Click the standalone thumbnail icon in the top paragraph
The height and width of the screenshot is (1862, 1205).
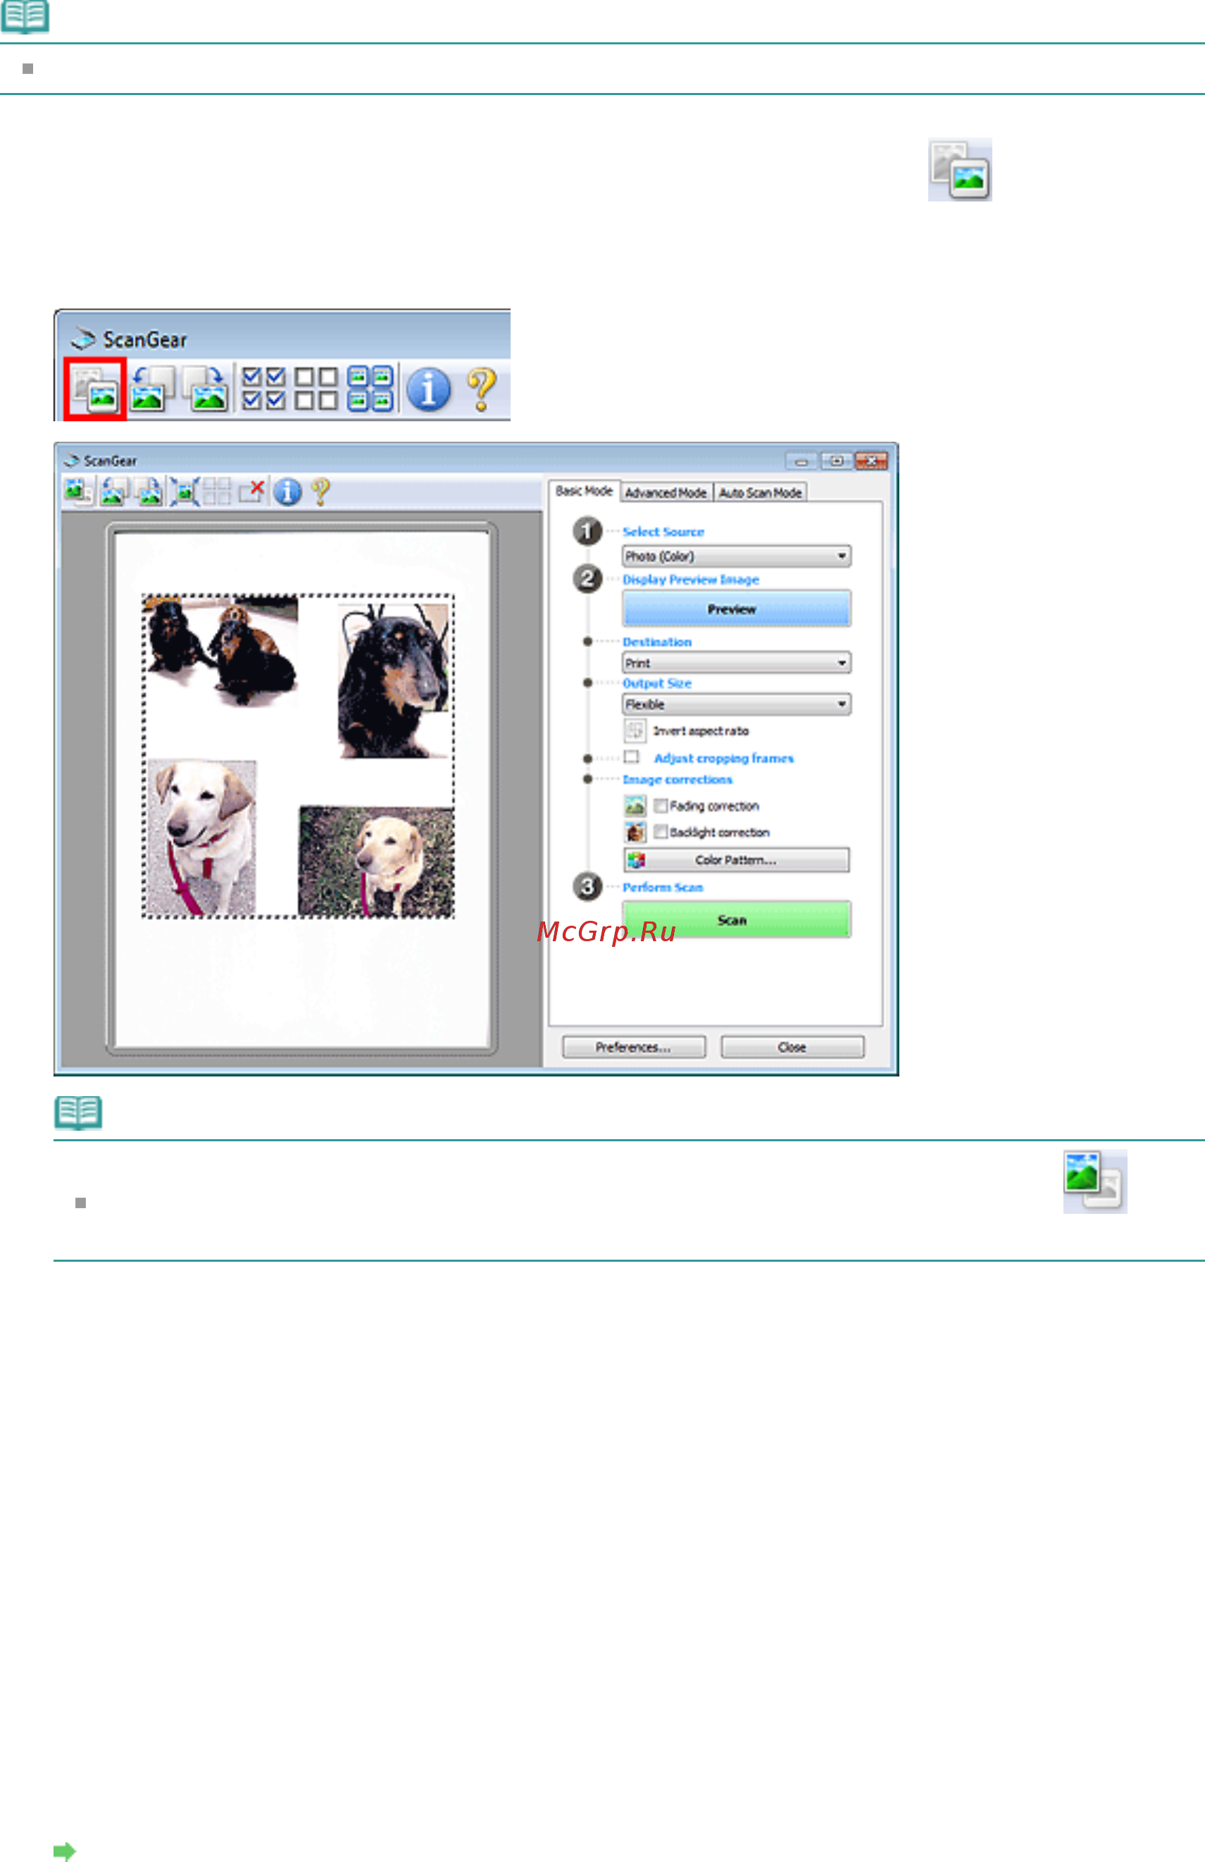(960, 170)
